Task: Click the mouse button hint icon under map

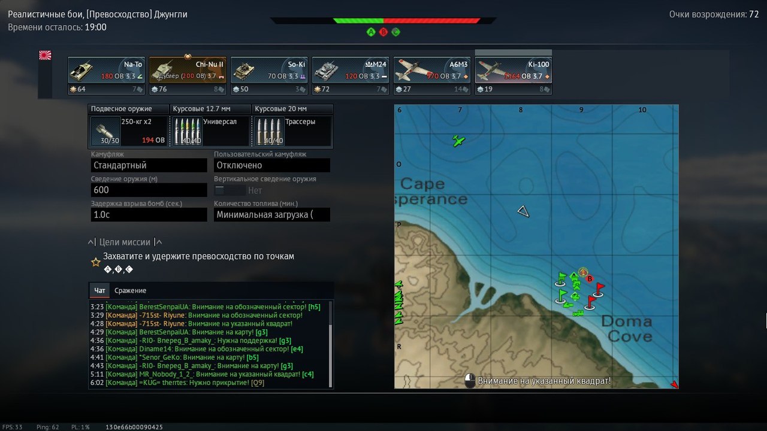Action: pyautogui.click(x=470, y=381)
